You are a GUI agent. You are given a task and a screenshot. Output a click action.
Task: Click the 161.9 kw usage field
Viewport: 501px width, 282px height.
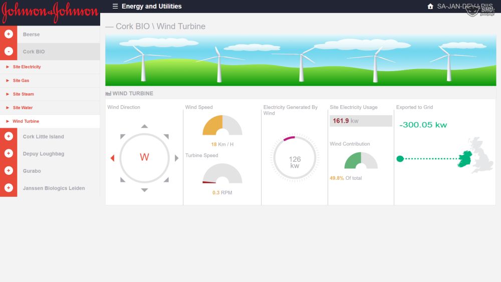click(x=361, y=121)
